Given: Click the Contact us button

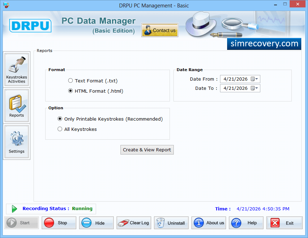Looking at the screenshot, I should 160,30.
